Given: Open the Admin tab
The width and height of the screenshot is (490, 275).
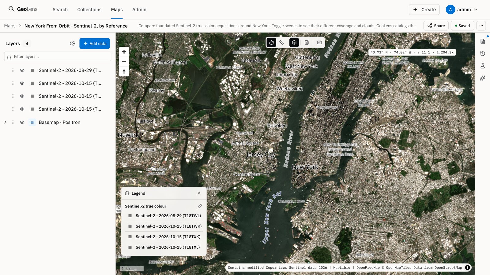Looking at the screenshot, I should [139, 9].
